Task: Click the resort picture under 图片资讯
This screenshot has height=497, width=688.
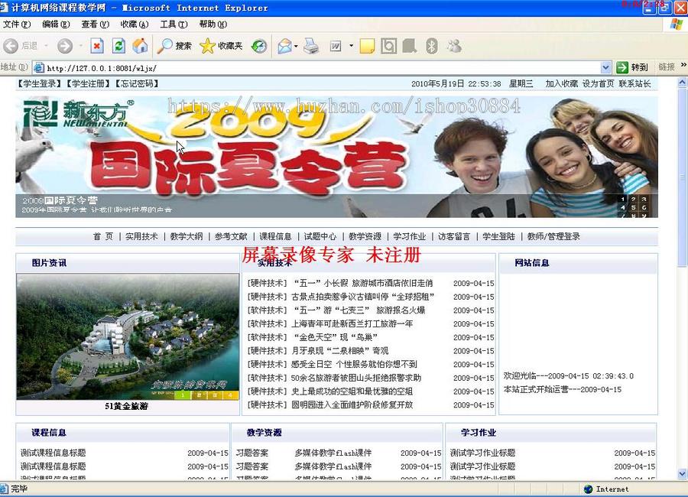Action: pos(128,336)
